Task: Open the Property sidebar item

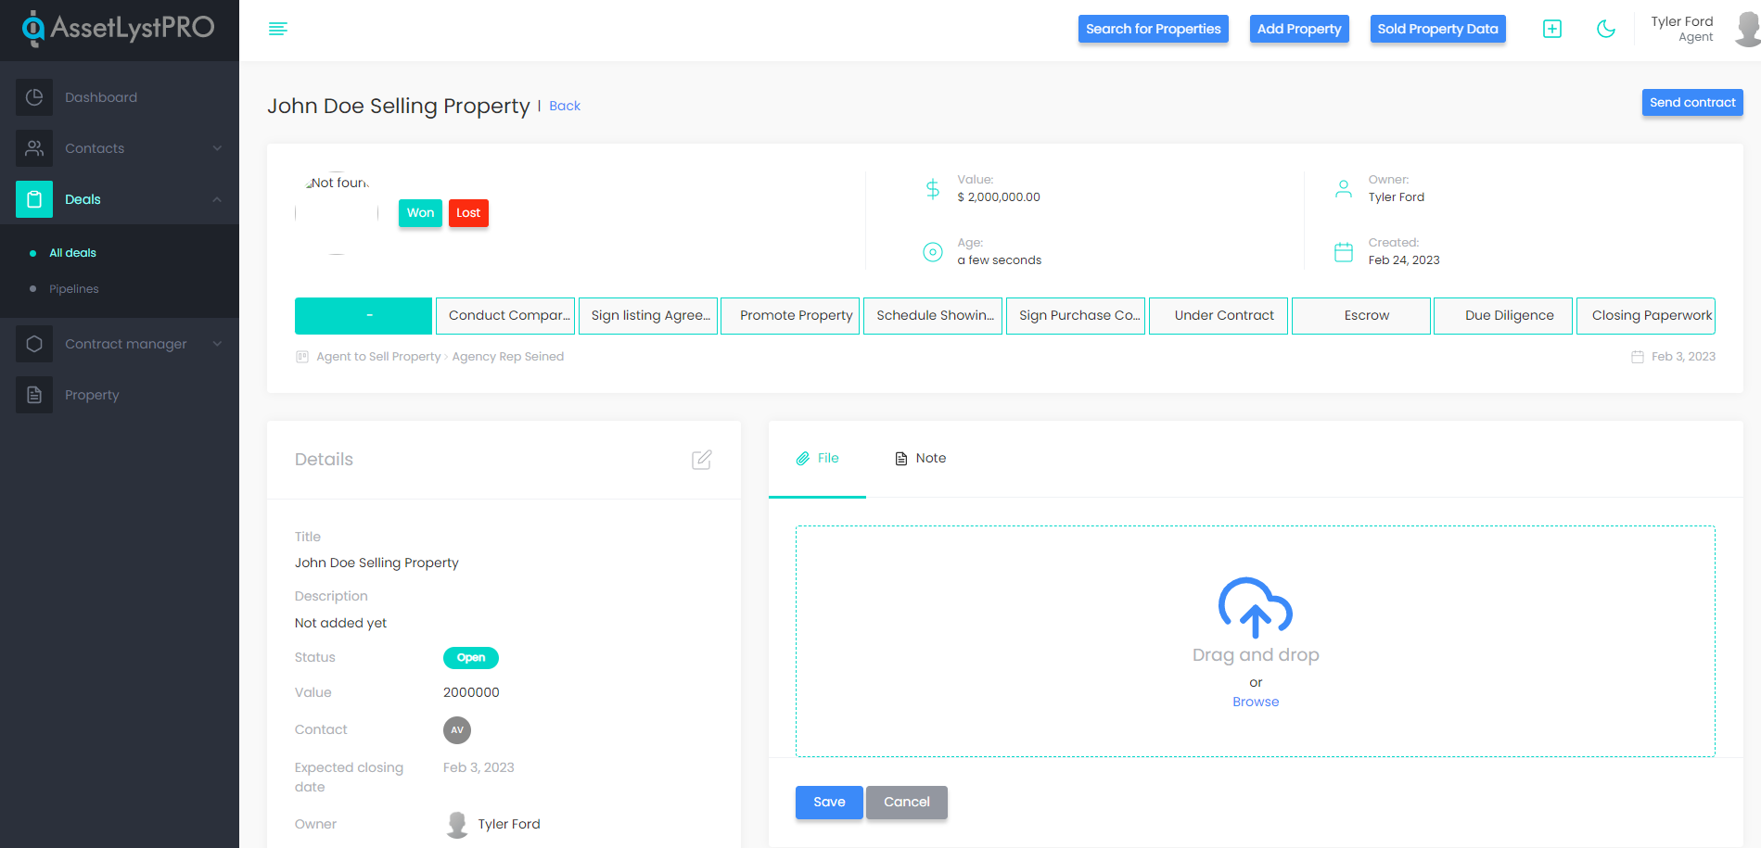Action: [x=92, y=395]
